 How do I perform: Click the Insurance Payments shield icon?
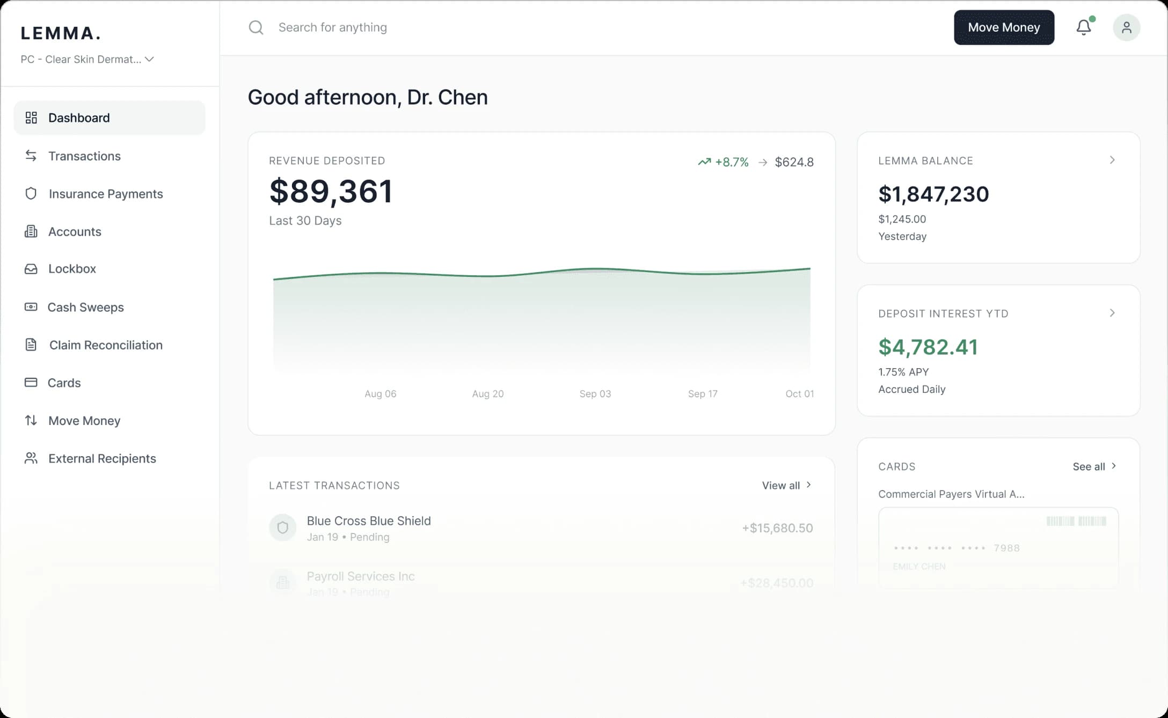pos(31,194)
